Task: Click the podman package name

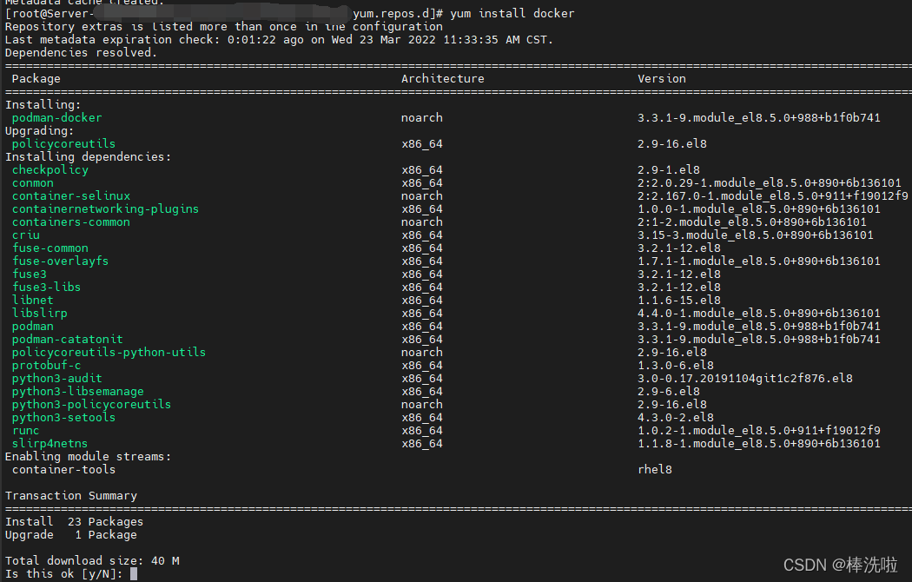Action: tap(33, 326)
